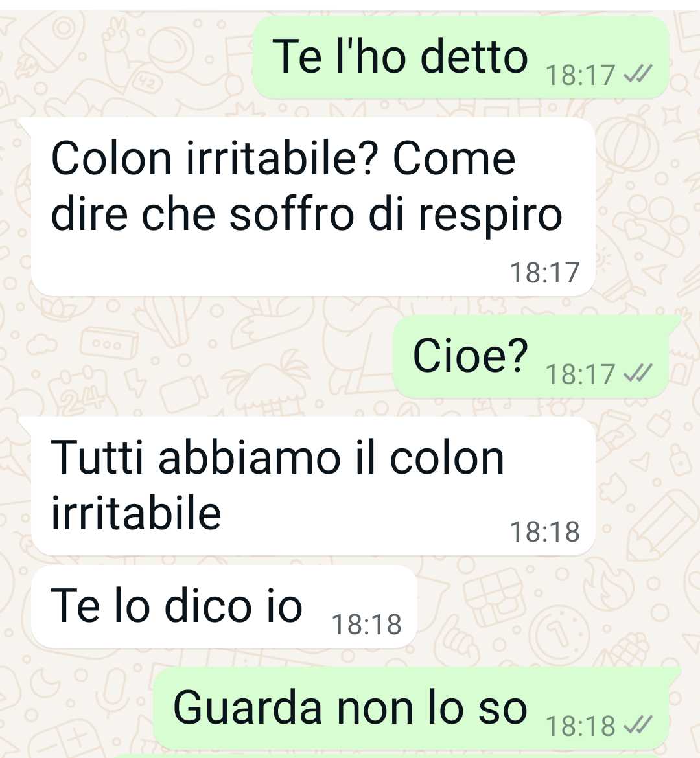Tap 18:18 timestamp beside "Te lo dico io"

(x=367, y=624)
